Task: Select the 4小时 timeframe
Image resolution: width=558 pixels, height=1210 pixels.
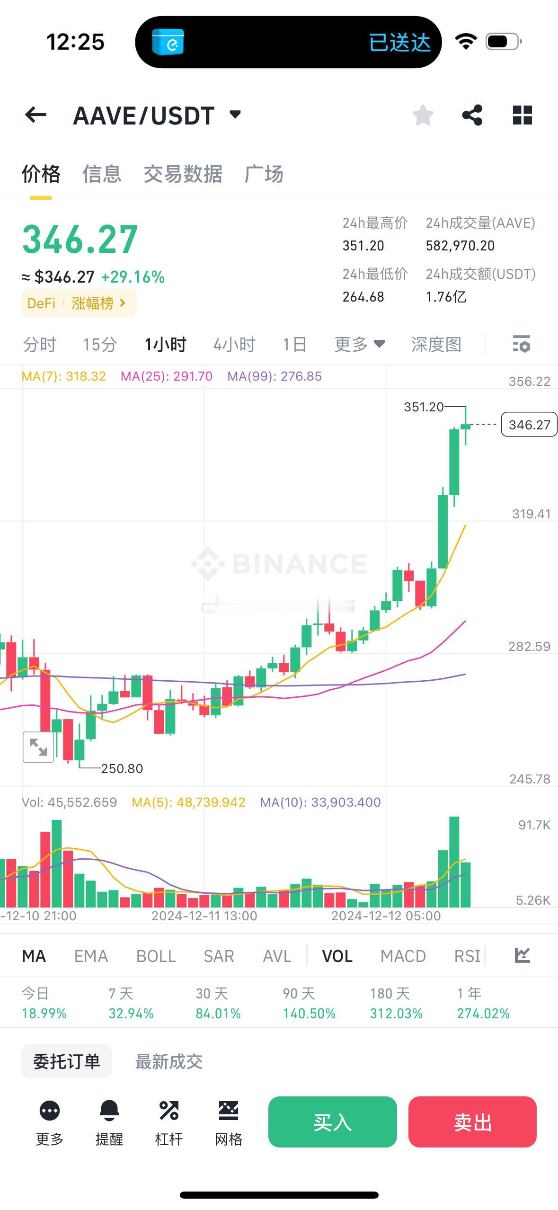Action: [x=234, y=345]
